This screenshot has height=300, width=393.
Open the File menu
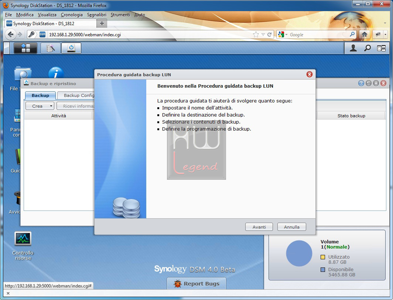pyautogui.click(x=8, y=15)
